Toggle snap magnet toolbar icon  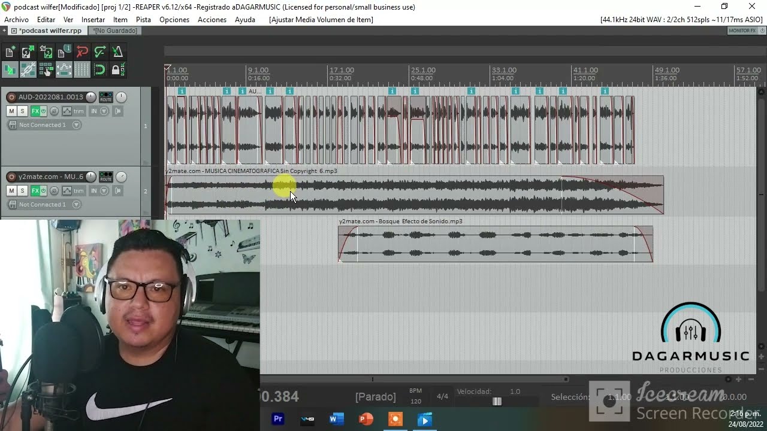[100, 69]
